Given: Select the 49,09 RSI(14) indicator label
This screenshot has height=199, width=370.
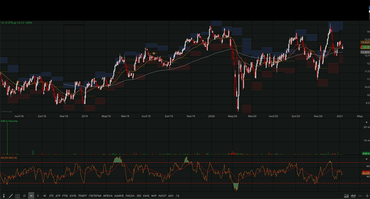Looking at the screenshot, I should tap(9, 158).
